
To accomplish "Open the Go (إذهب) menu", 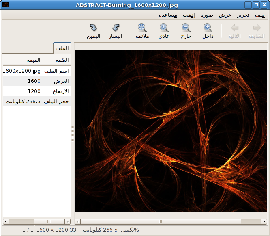I will pos(189,15).
